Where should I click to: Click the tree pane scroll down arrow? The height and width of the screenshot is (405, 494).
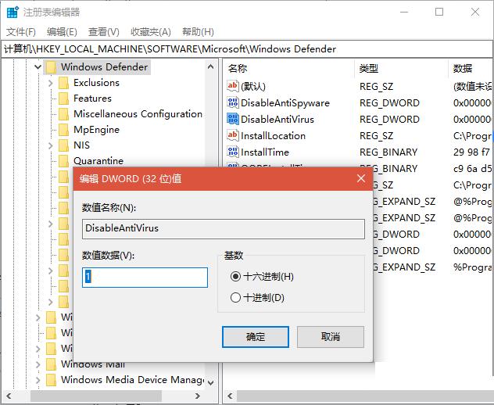(x=211, y=382)
